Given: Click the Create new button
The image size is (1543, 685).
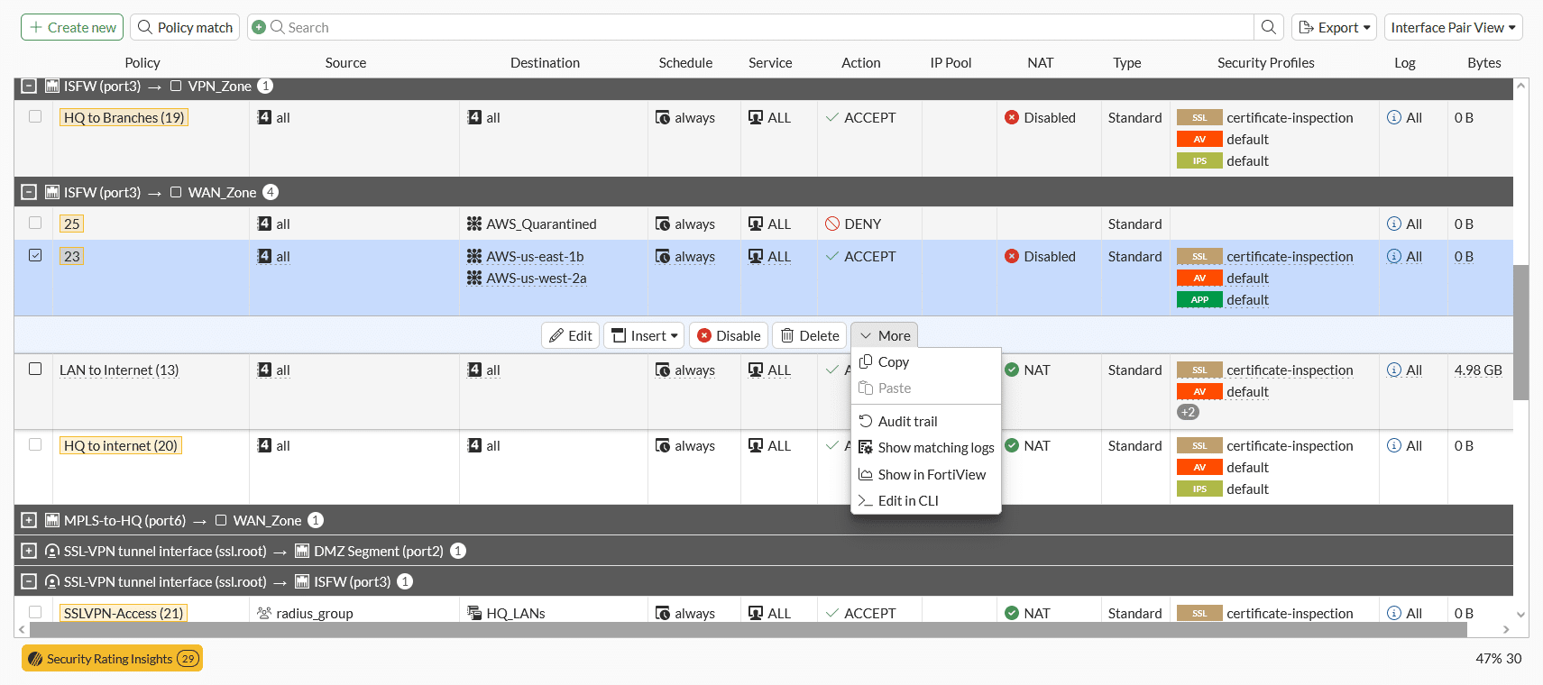Looking at the screenshot, I should pos(73,27).
